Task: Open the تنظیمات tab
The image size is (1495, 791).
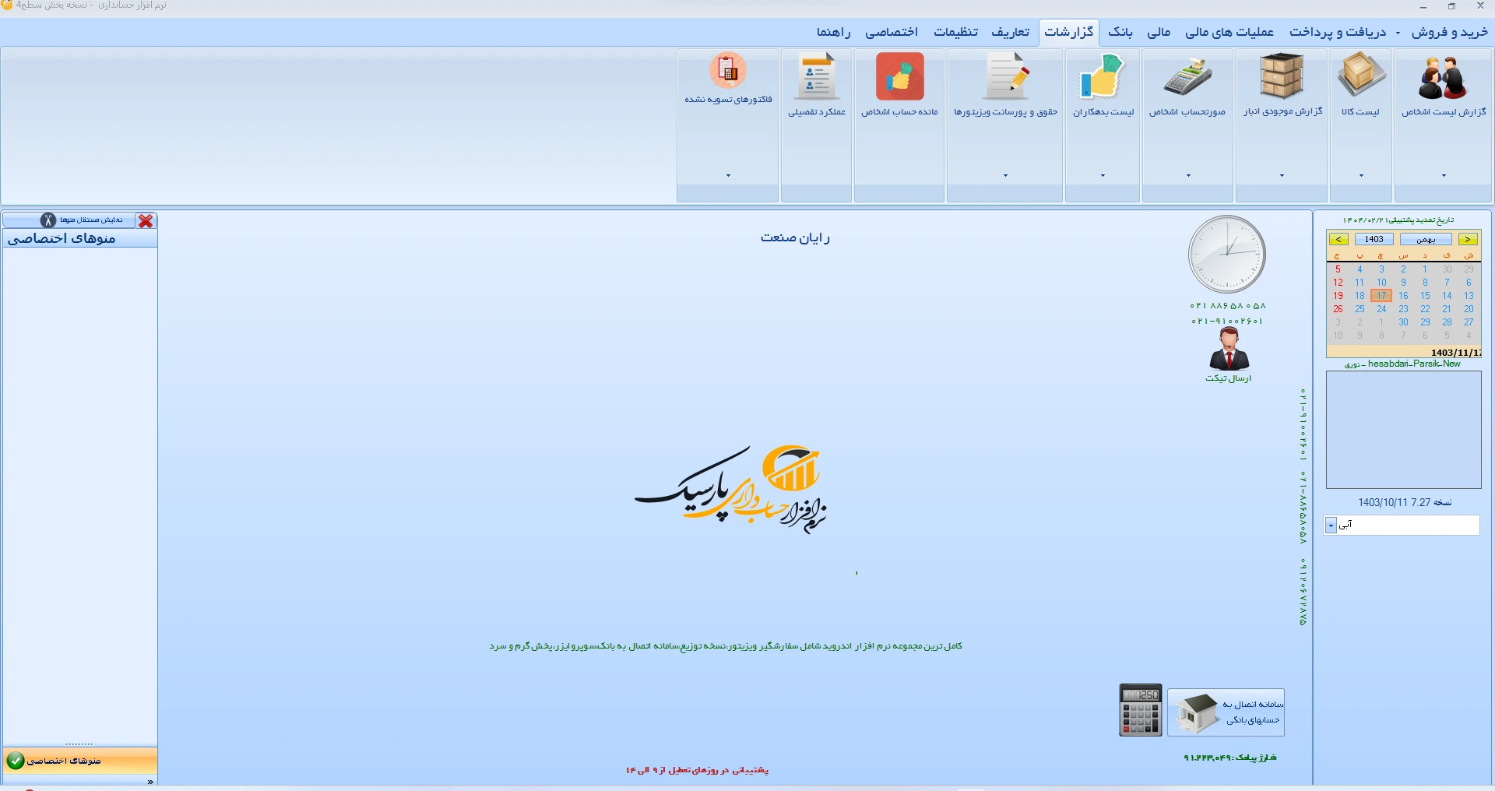Action: (x=956, y=32)
